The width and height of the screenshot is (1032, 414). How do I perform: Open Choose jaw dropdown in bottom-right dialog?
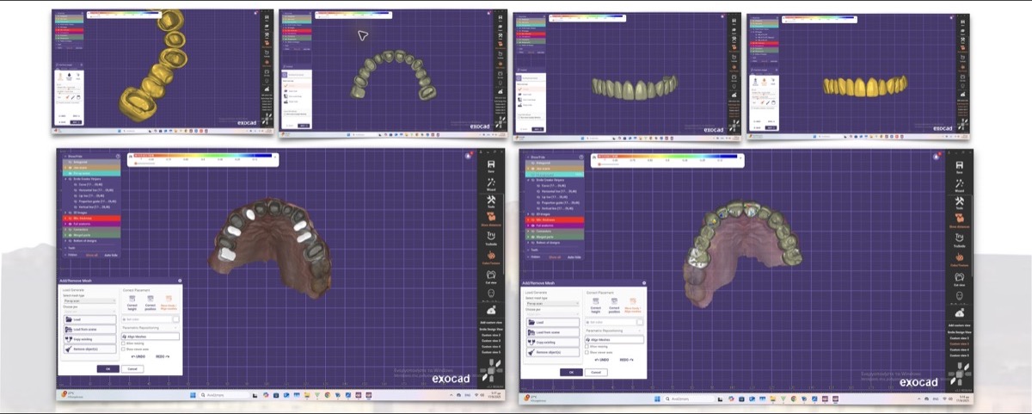tap(552, 314)
